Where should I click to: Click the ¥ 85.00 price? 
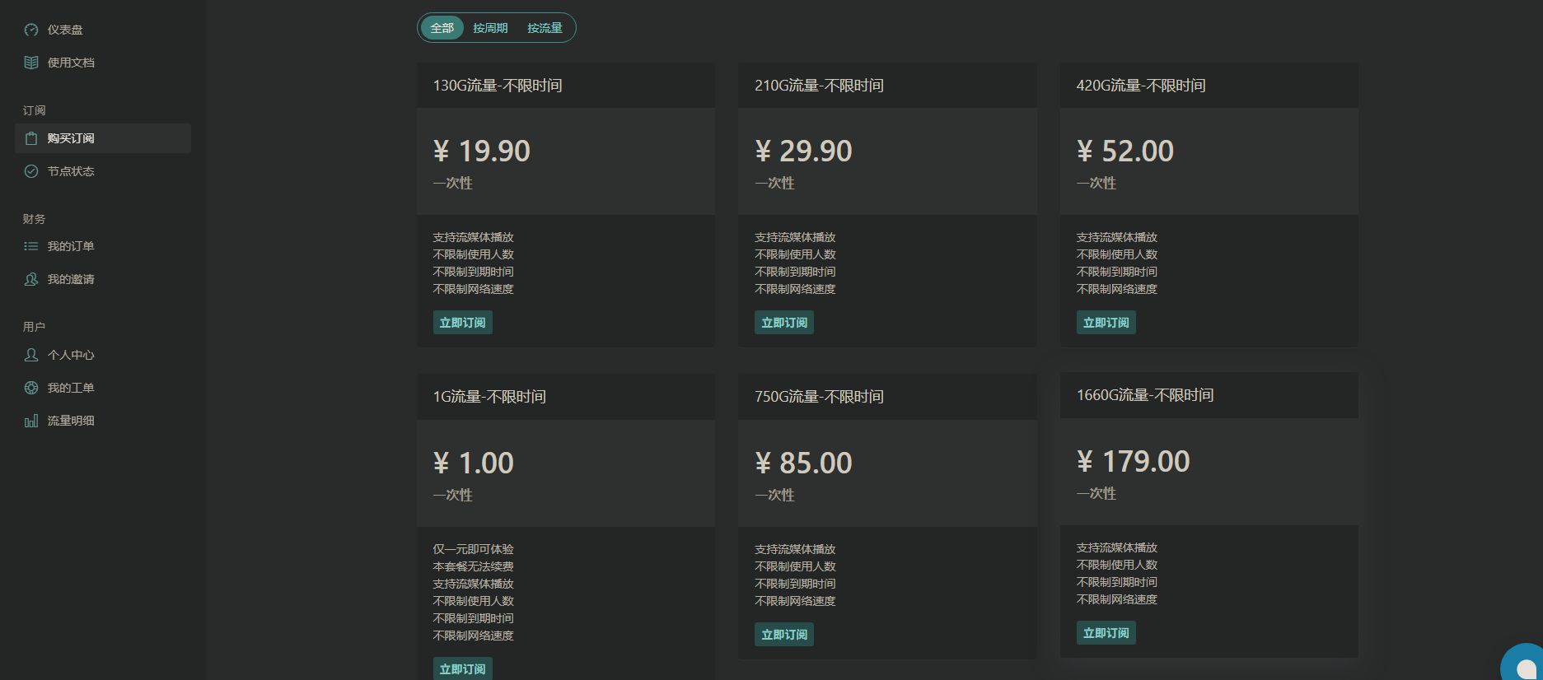tap(803, 463)
